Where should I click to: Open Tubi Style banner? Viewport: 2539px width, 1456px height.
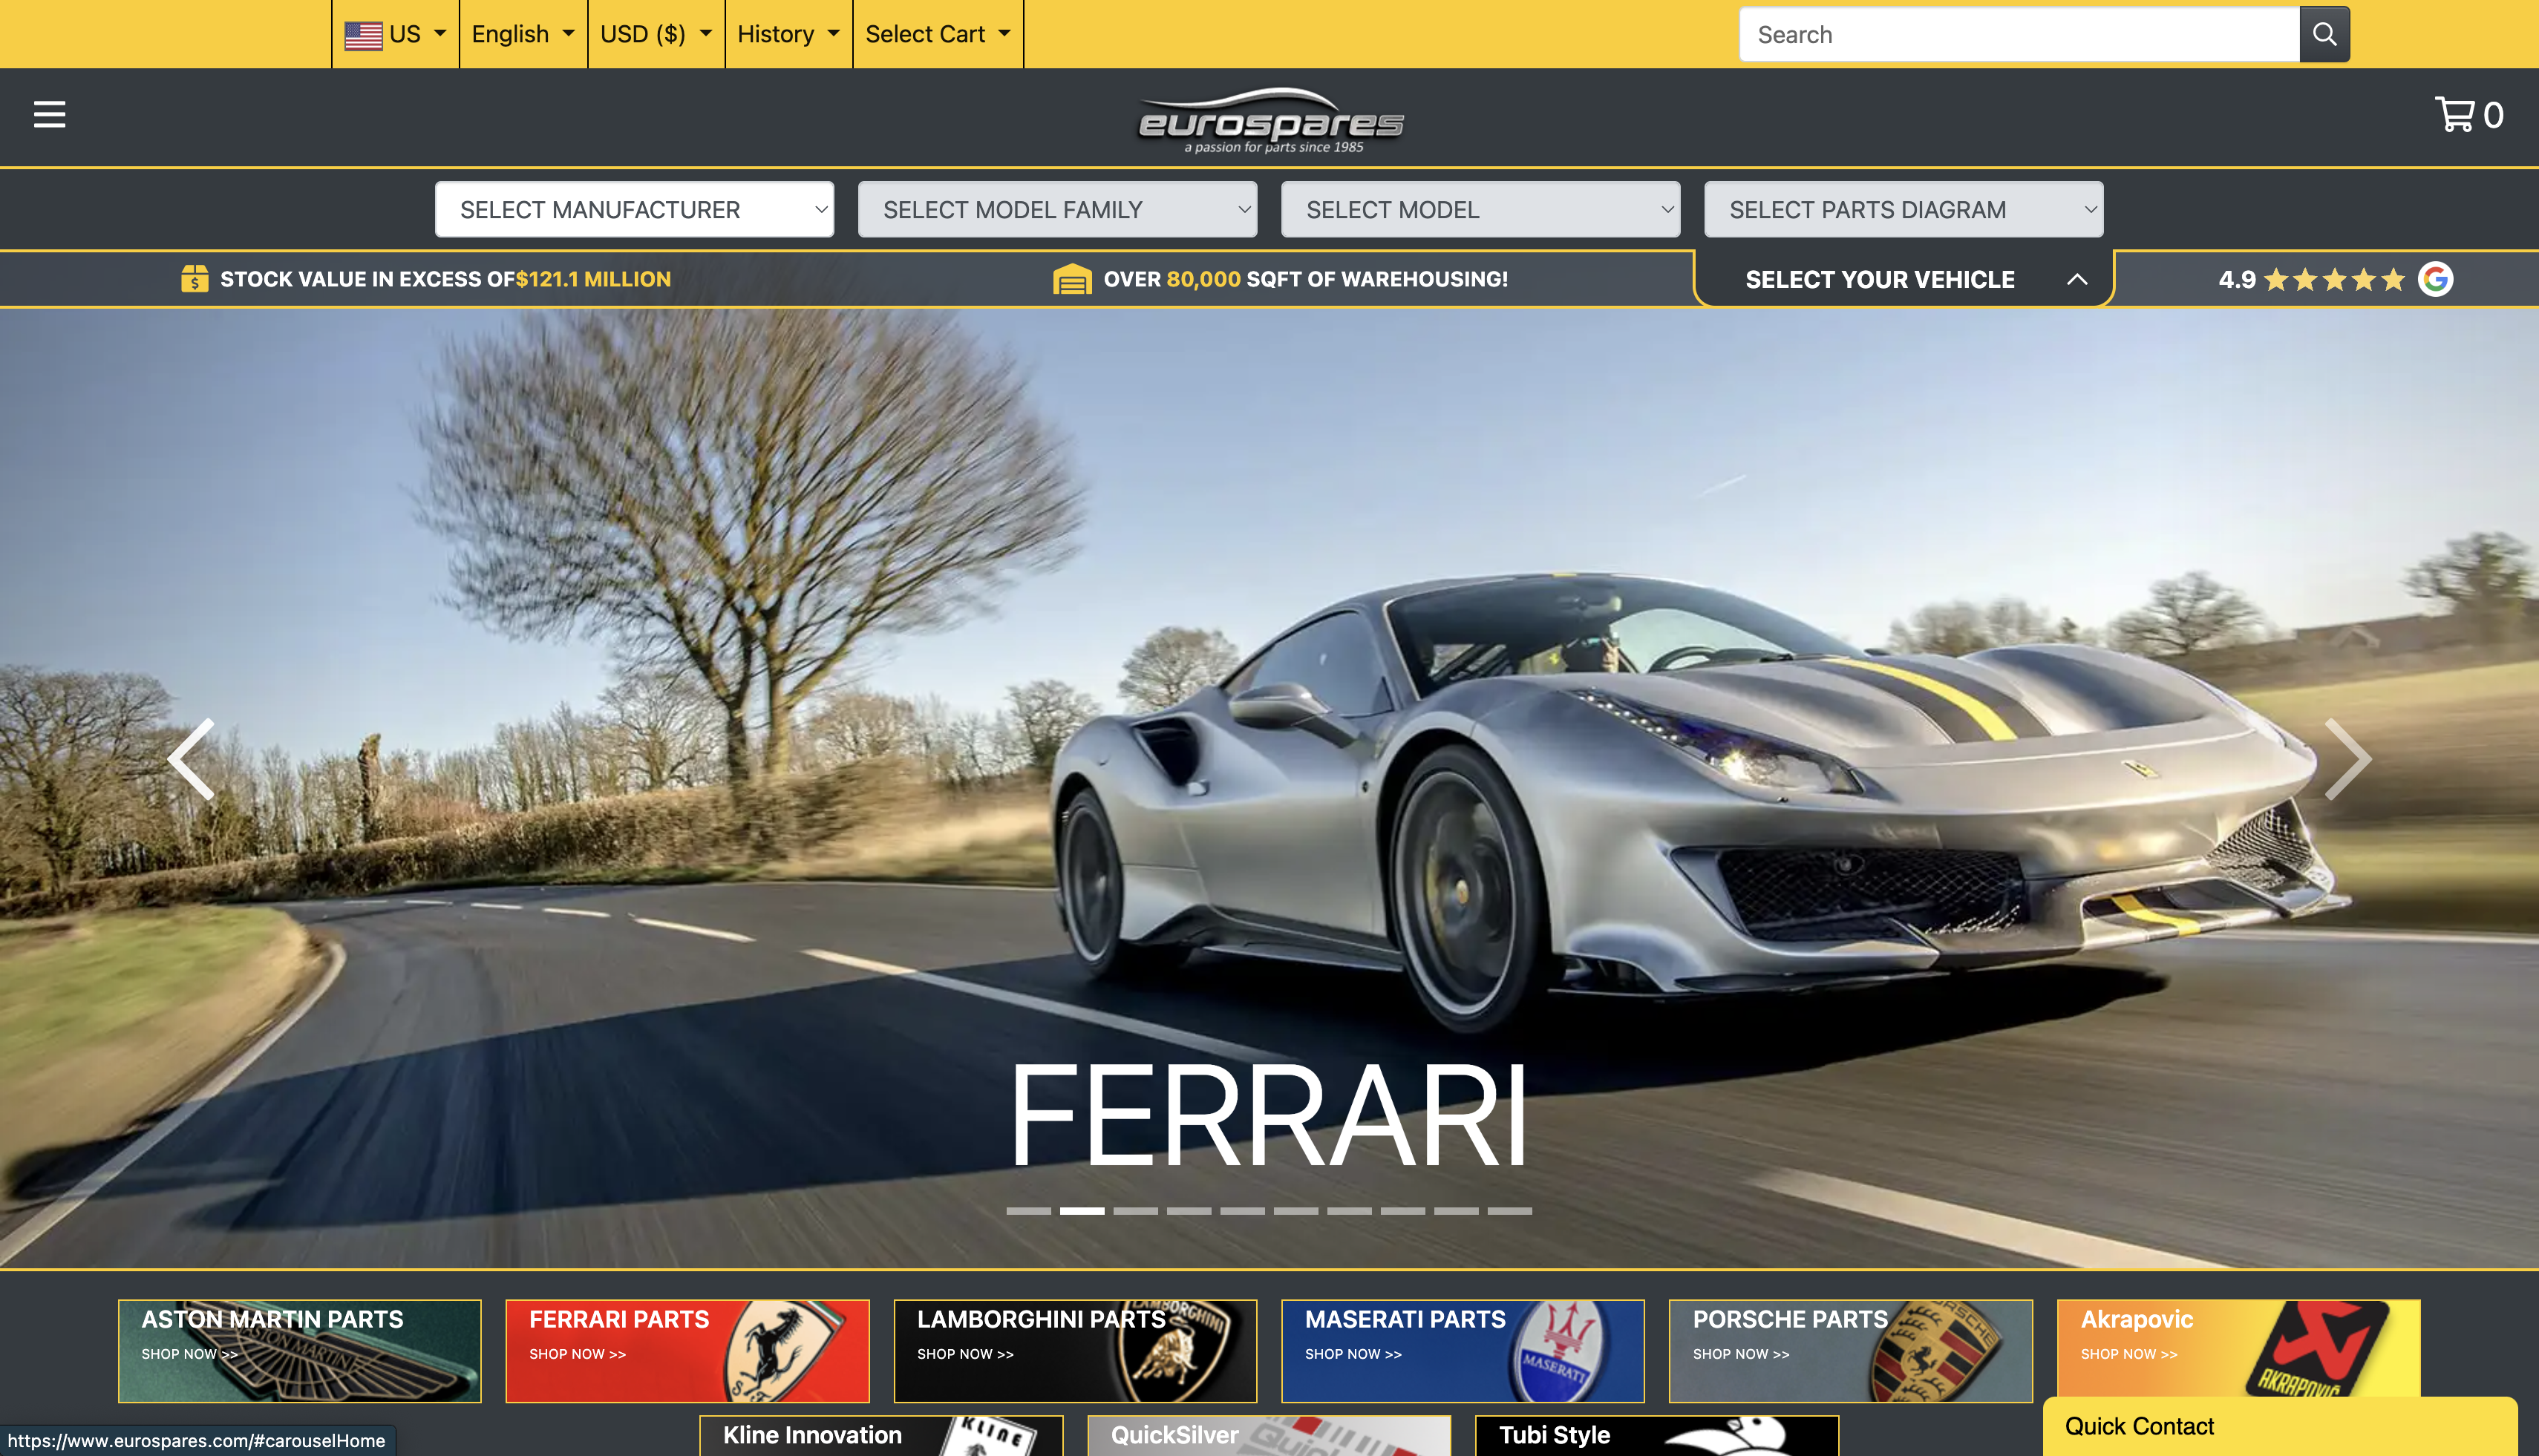pos(1656,1435)
